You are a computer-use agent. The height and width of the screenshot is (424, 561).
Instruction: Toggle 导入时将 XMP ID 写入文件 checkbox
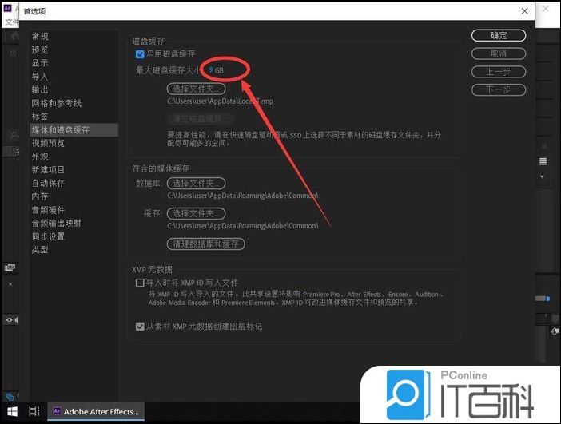(140, 283)
